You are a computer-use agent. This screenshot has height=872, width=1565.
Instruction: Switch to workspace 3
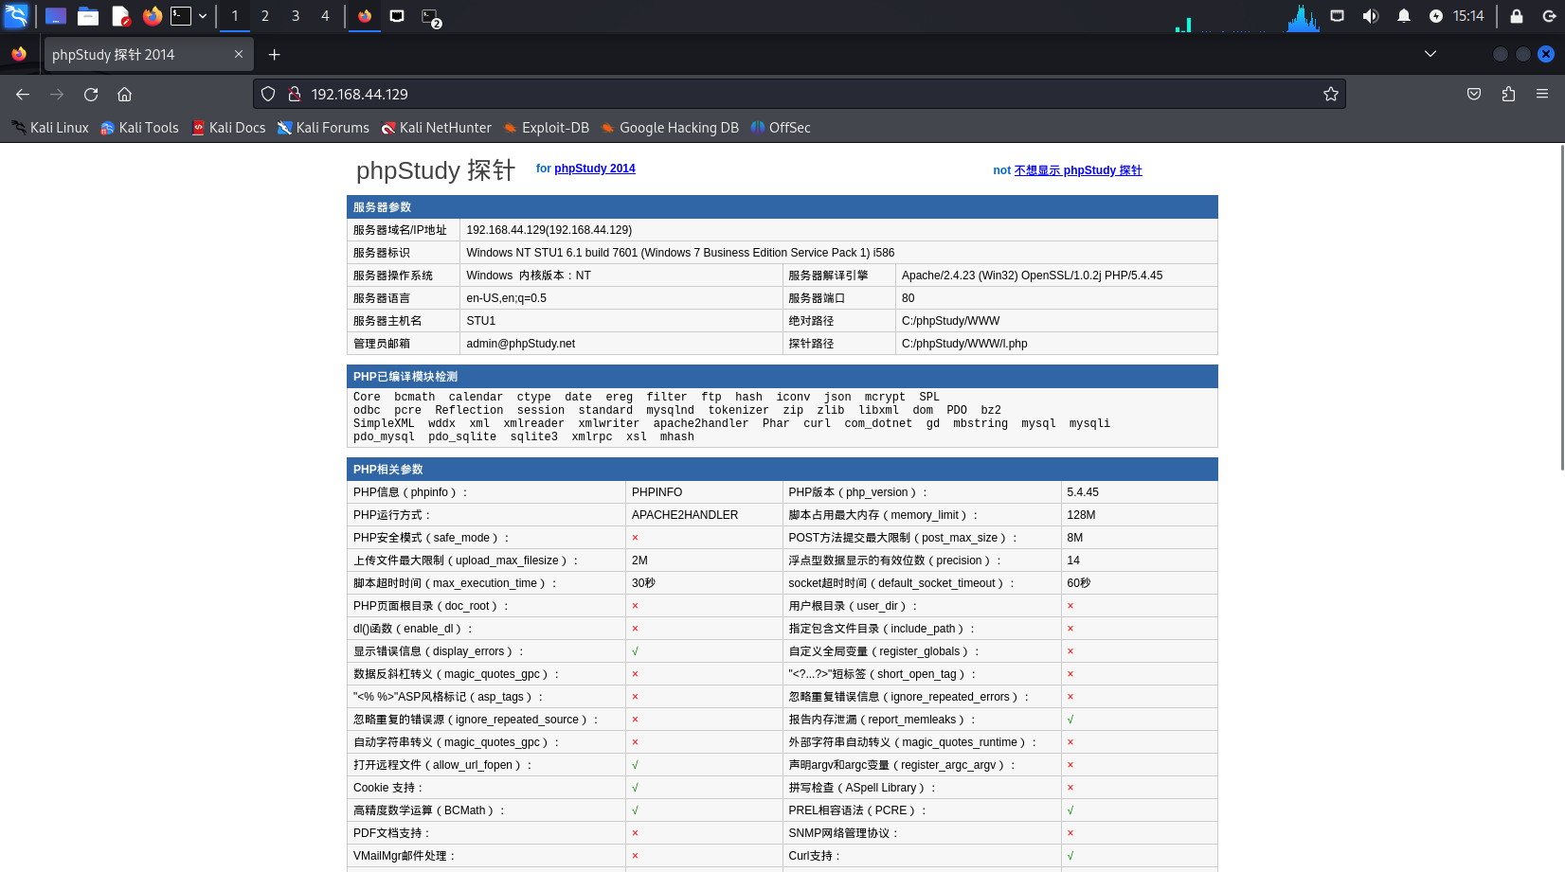(296, 16)
